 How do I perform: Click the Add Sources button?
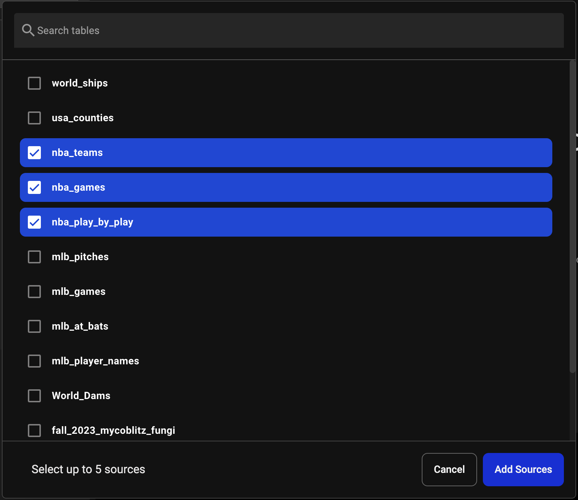pyautogui.click(x=523, y=469)
